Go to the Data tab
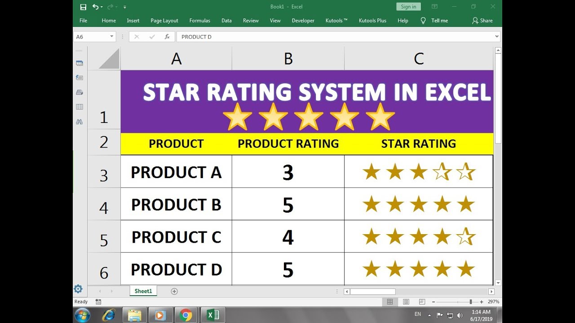 (226, 21)
